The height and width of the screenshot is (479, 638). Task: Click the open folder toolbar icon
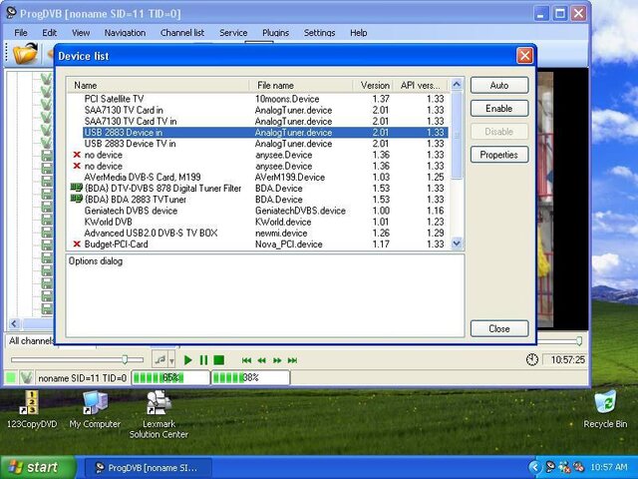(25, 53)
